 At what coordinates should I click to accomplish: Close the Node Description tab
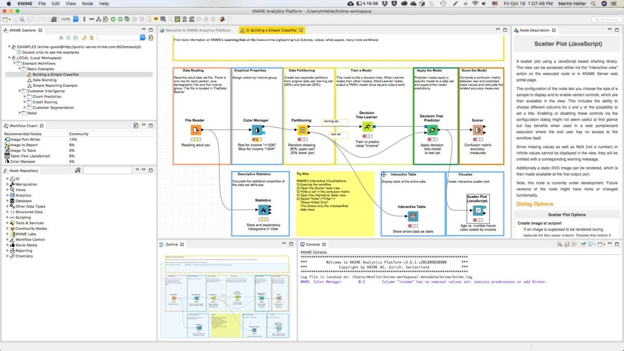(555, 31)
